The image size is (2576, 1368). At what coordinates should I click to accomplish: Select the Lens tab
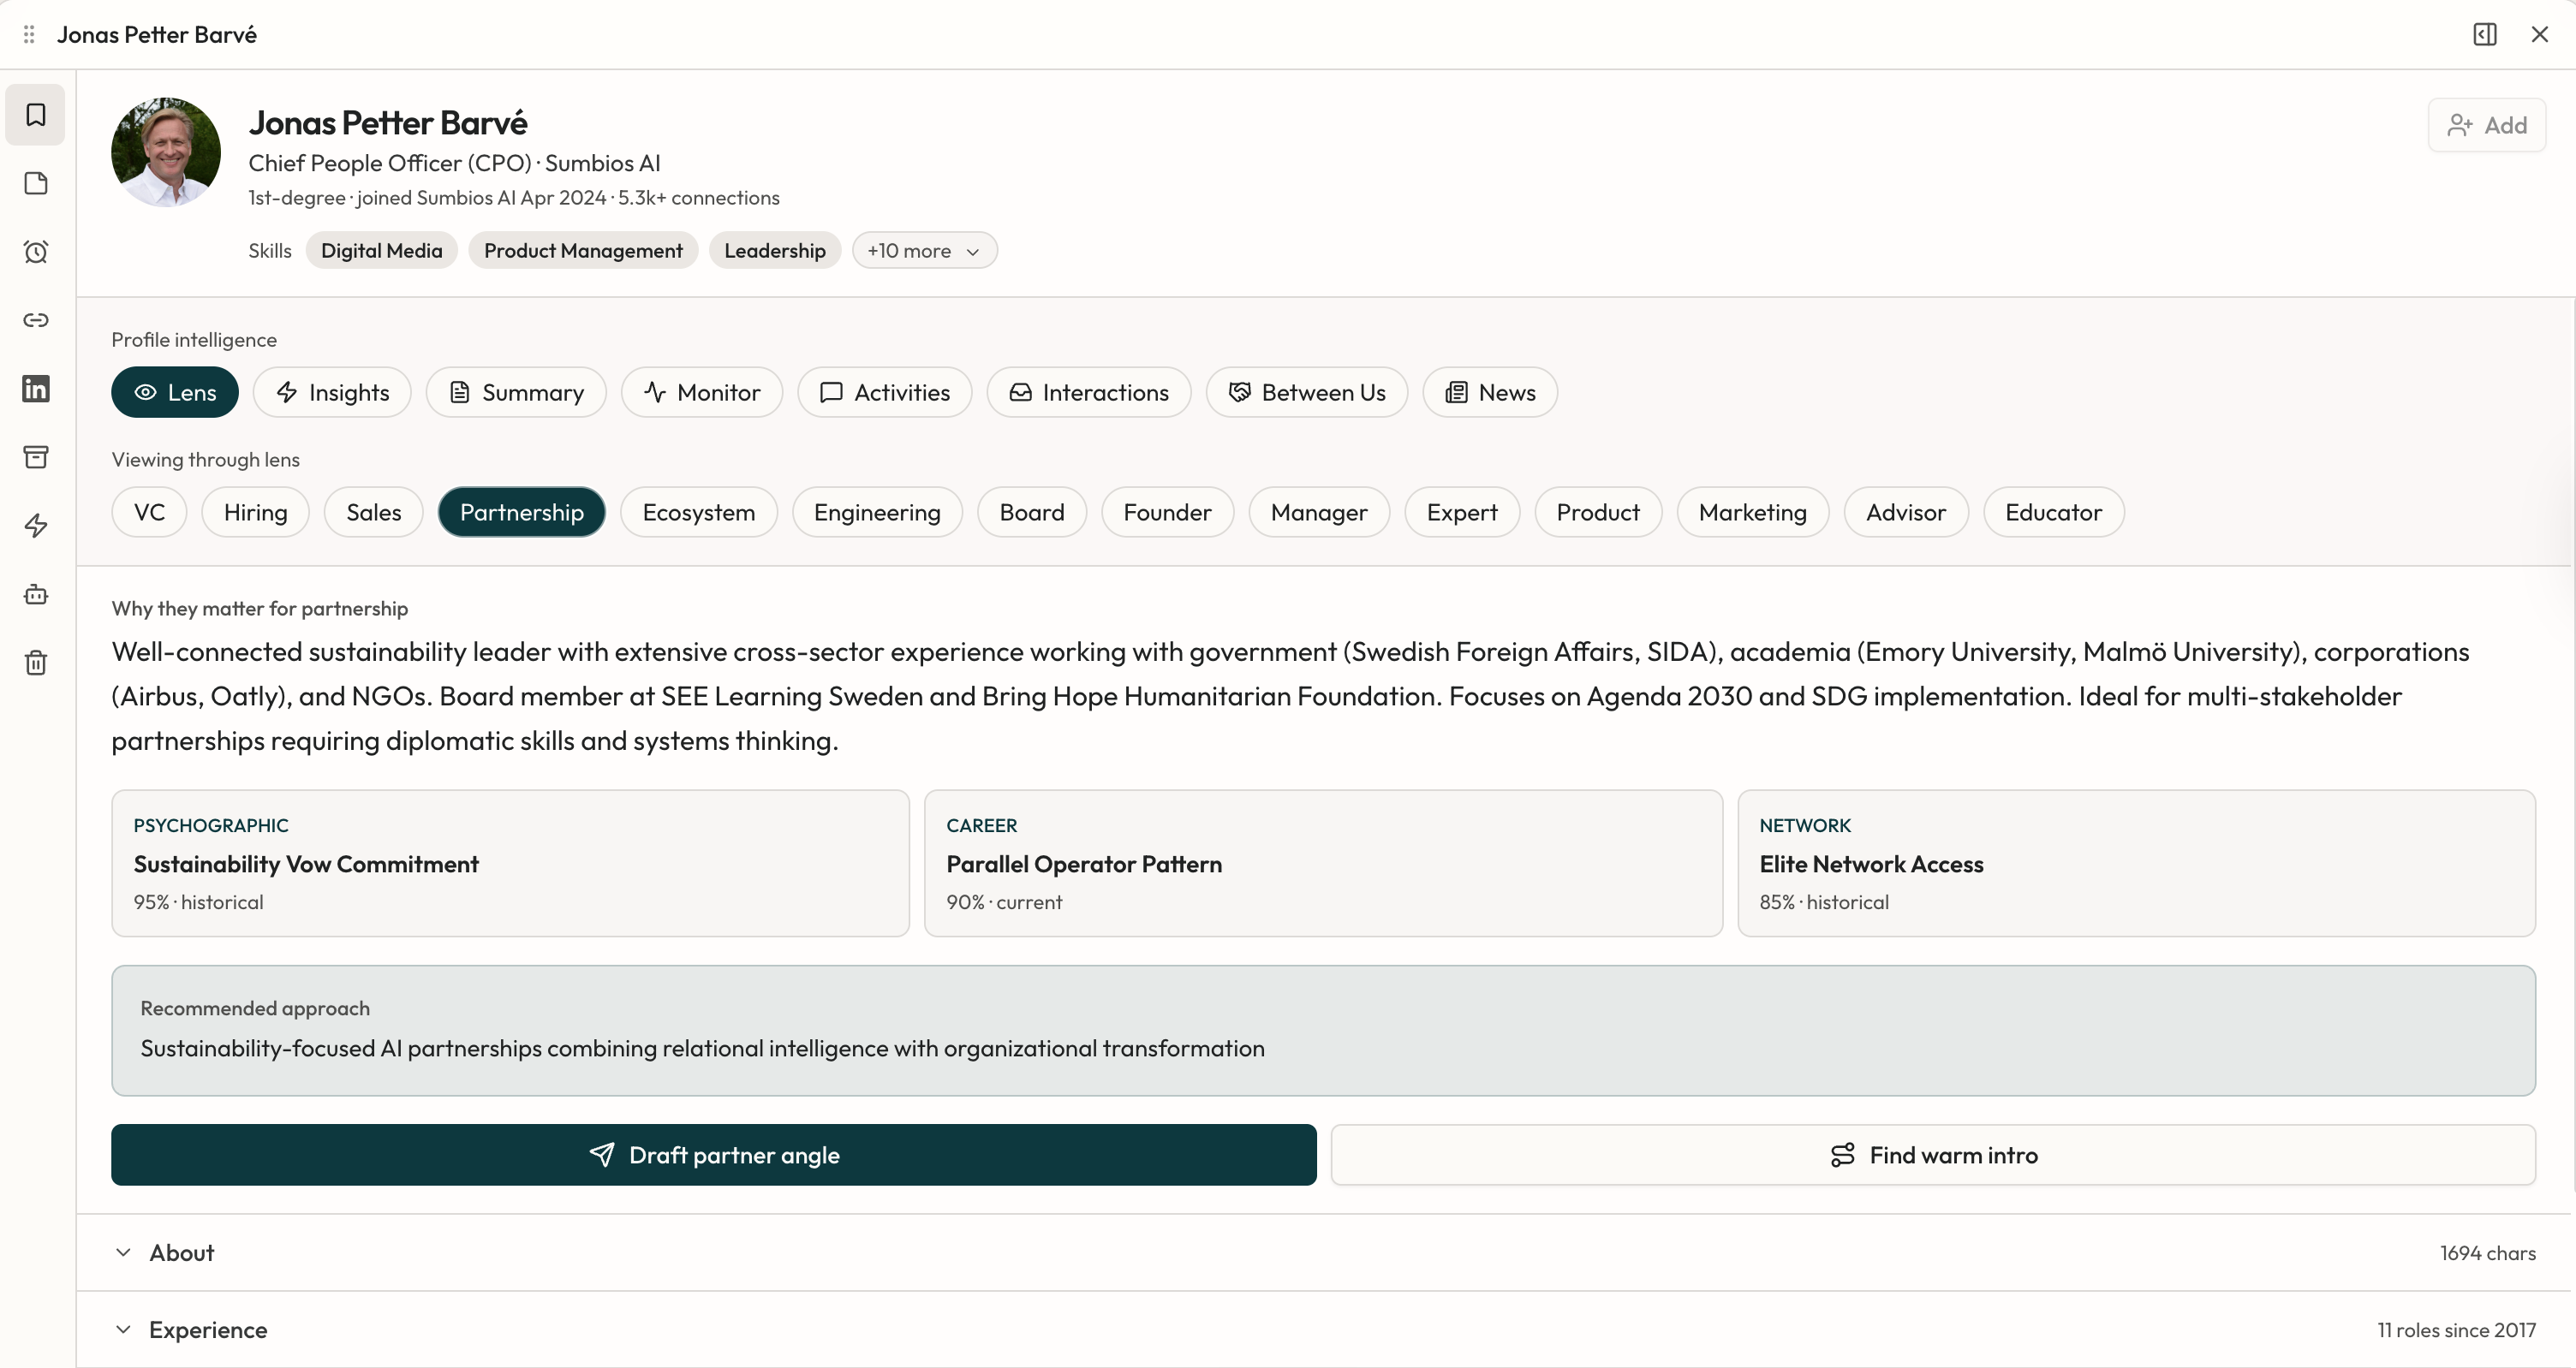[175, 392]
